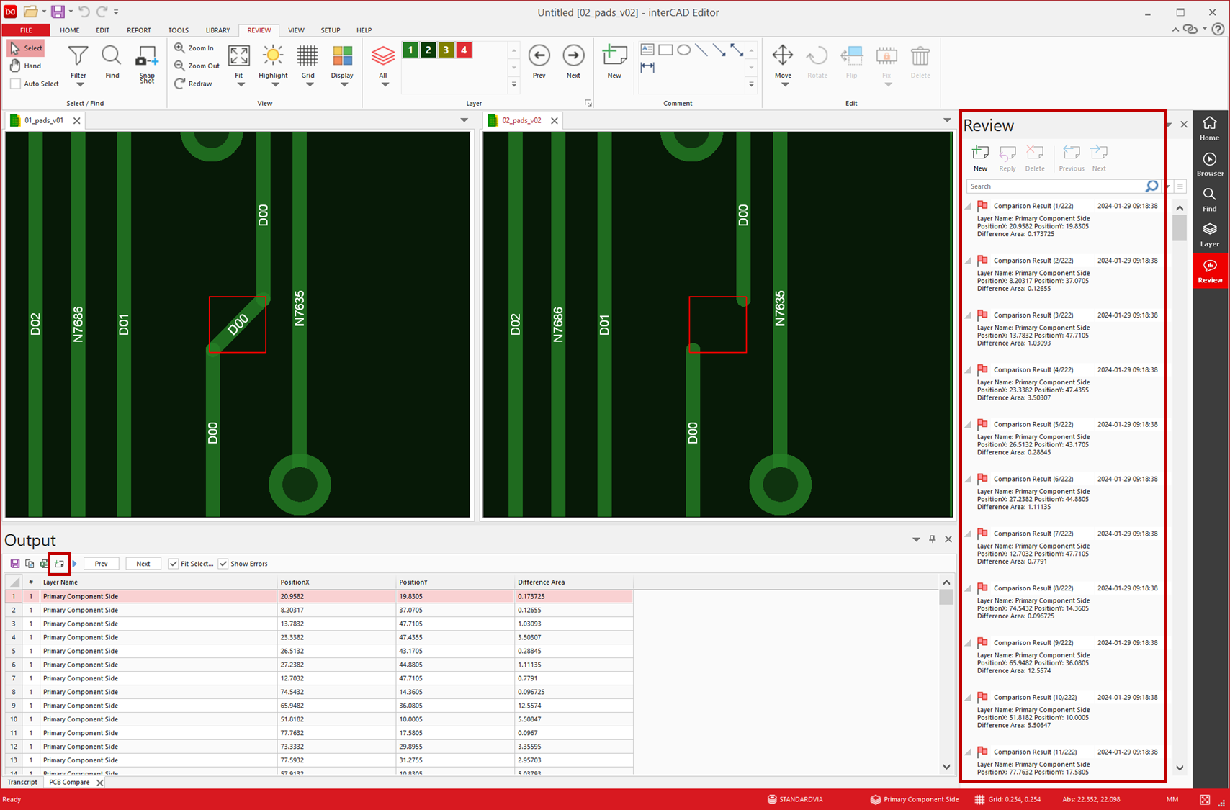Screen dimensions: 1230x810
Task: Select the rectangle comment shape
Action: click(665, 50)
